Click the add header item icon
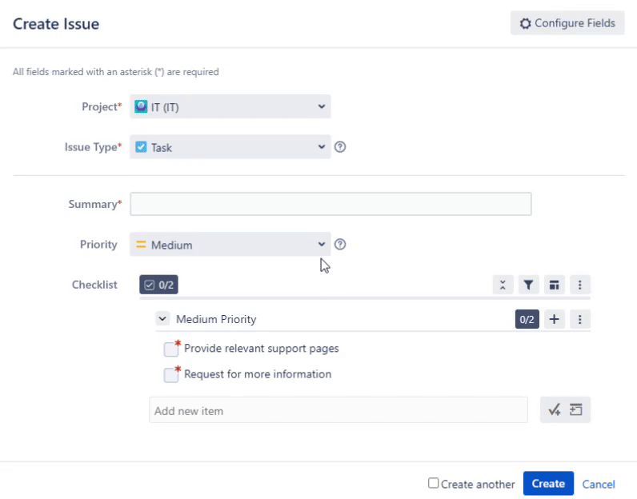 (x=576, y=410)
